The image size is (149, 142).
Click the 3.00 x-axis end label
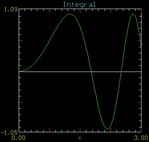click(141, 138)
